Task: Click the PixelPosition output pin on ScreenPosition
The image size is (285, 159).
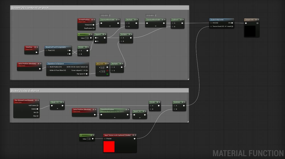Action: click(93, 28)
